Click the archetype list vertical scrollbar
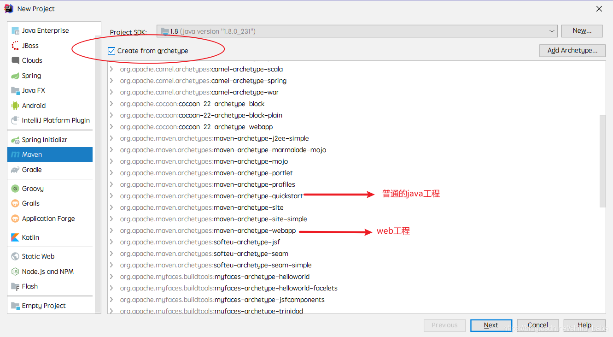 (x=602, y=161)
